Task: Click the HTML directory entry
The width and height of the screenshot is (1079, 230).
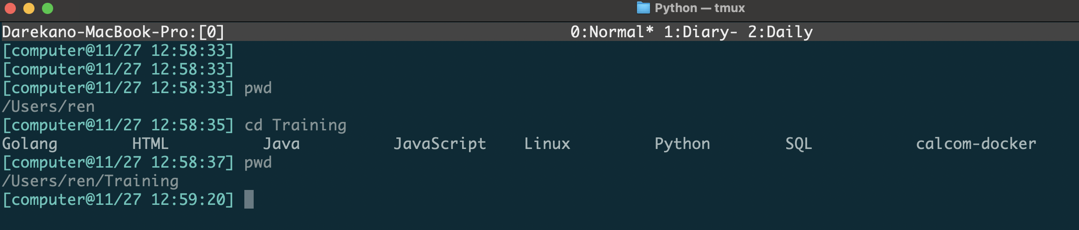Action: coord(150,144)
